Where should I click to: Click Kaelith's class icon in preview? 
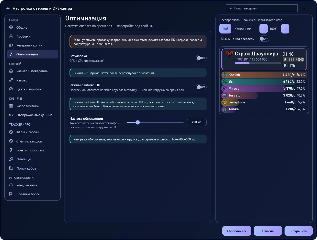click(x=225, y=75)
